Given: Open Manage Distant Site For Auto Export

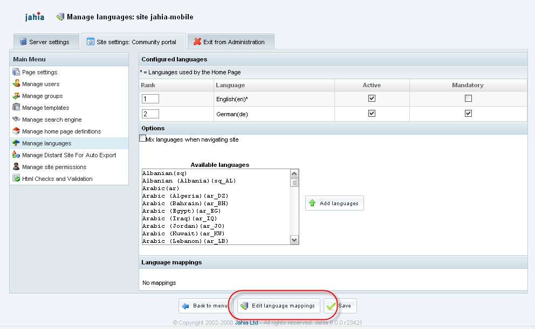Looking at the screenshot, I should [x=69, y=155].
